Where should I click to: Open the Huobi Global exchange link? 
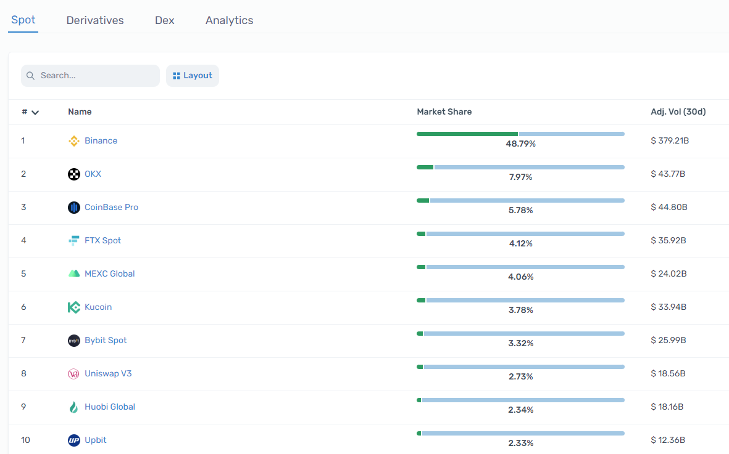point(110,407)
